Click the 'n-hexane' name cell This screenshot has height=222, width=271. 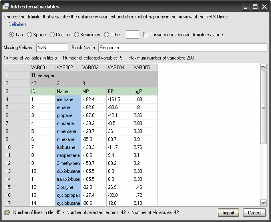[68, 139]
